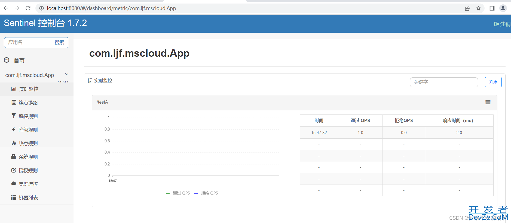Screen dimensions: 511x223
Task: Click the 搜索 search button
Action: click(x=59, y=43)
